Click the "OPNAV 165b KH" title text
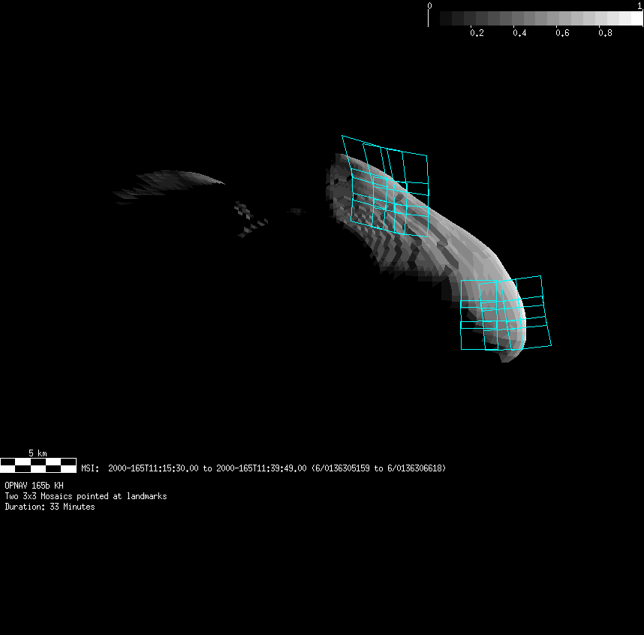This screenshot has width=644, height=635. click(x=34, y=486)
